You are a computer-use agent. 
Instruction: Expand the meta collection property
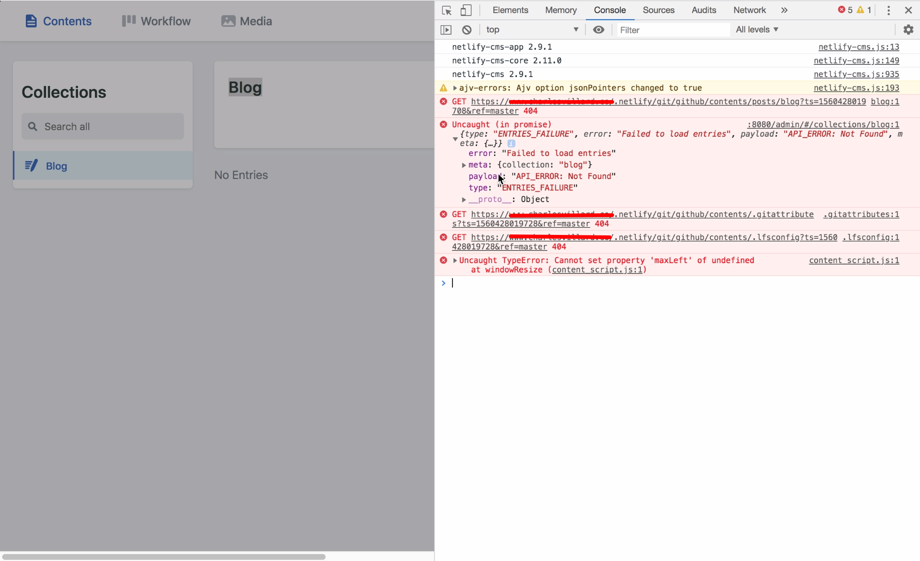[464, 165]
